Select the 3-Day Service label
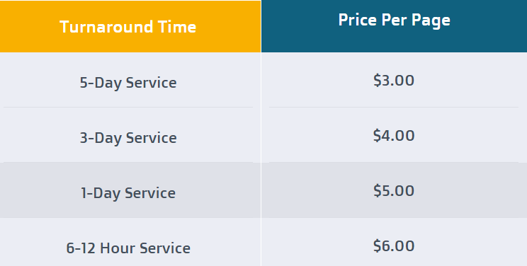The image size is (527, 266). click(128, 138)
